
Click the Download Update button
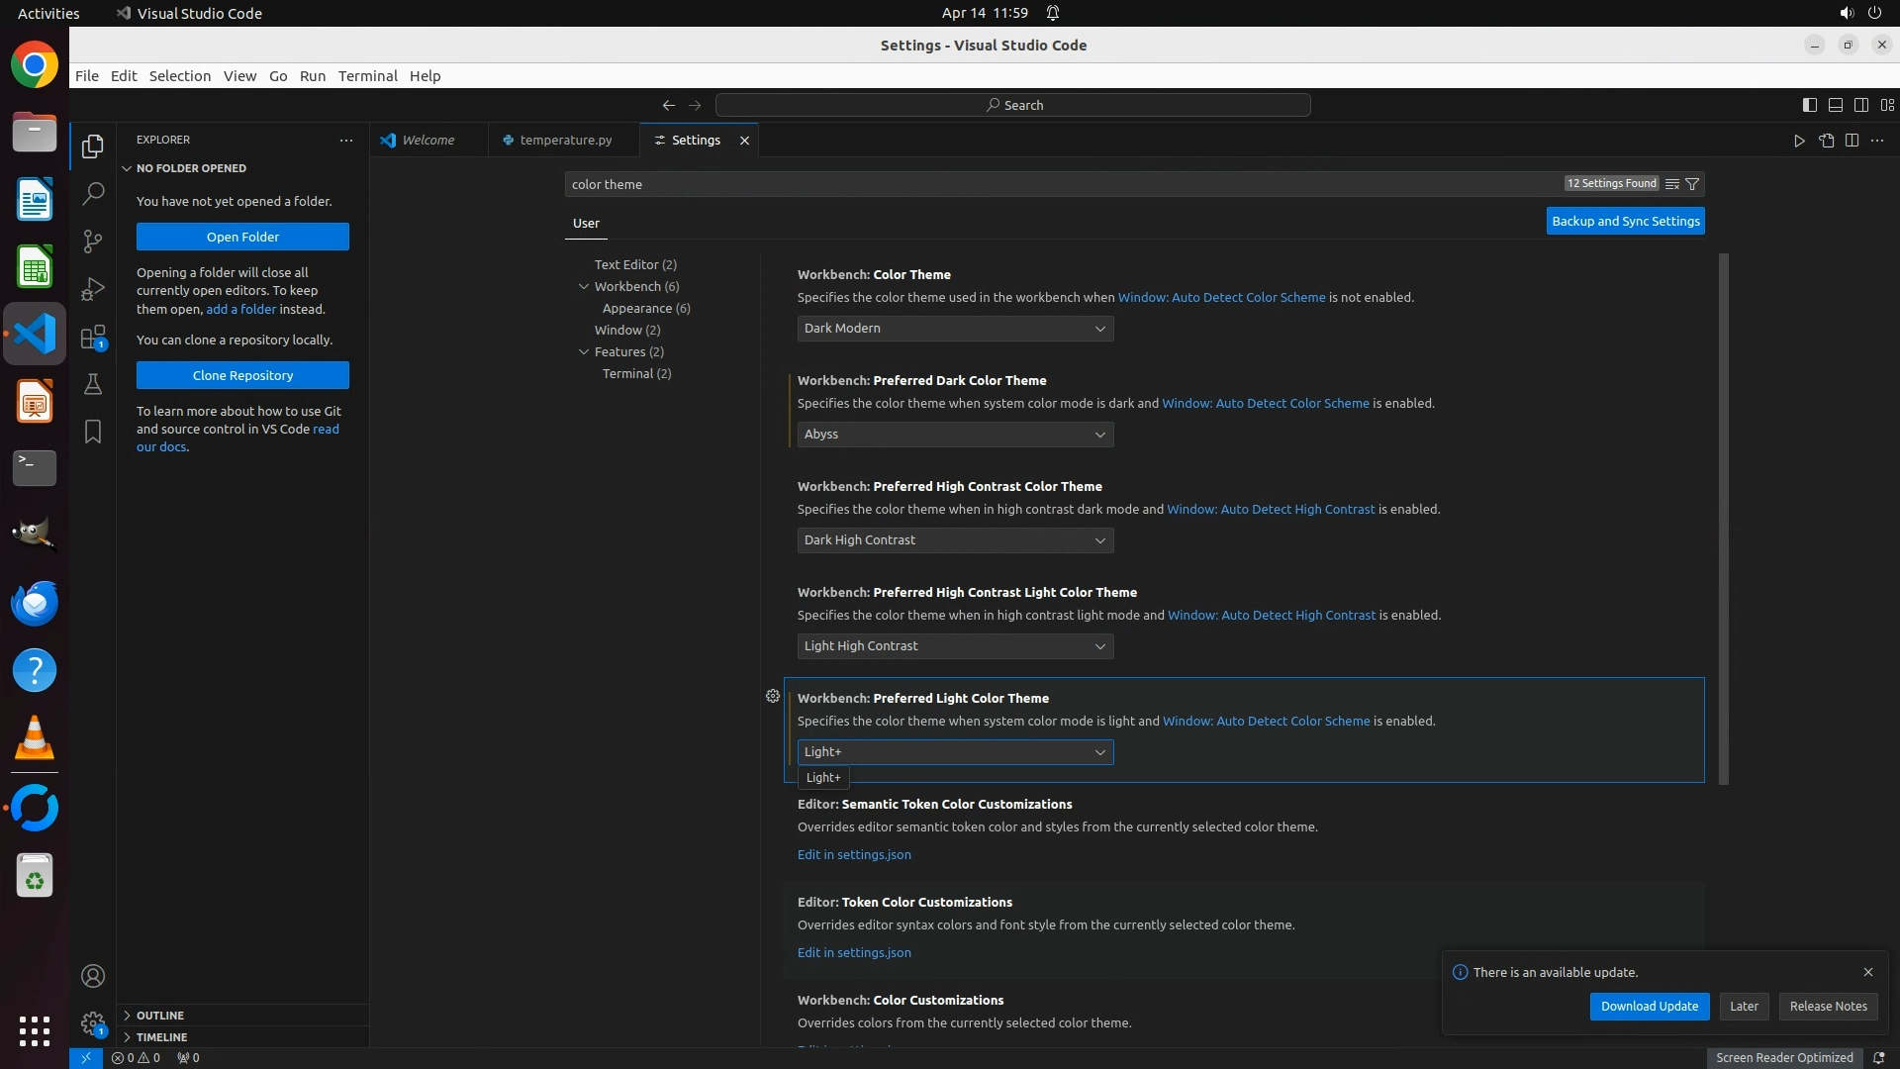pyautogui.click(x=1649, y=1006)
